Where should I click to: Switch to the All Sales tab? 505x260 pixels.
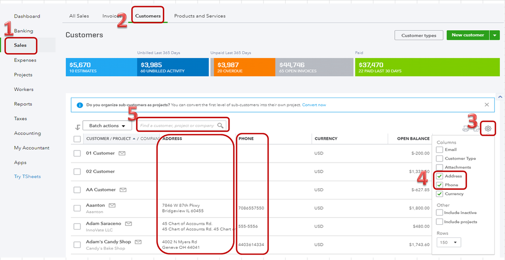tap(79, 16)
